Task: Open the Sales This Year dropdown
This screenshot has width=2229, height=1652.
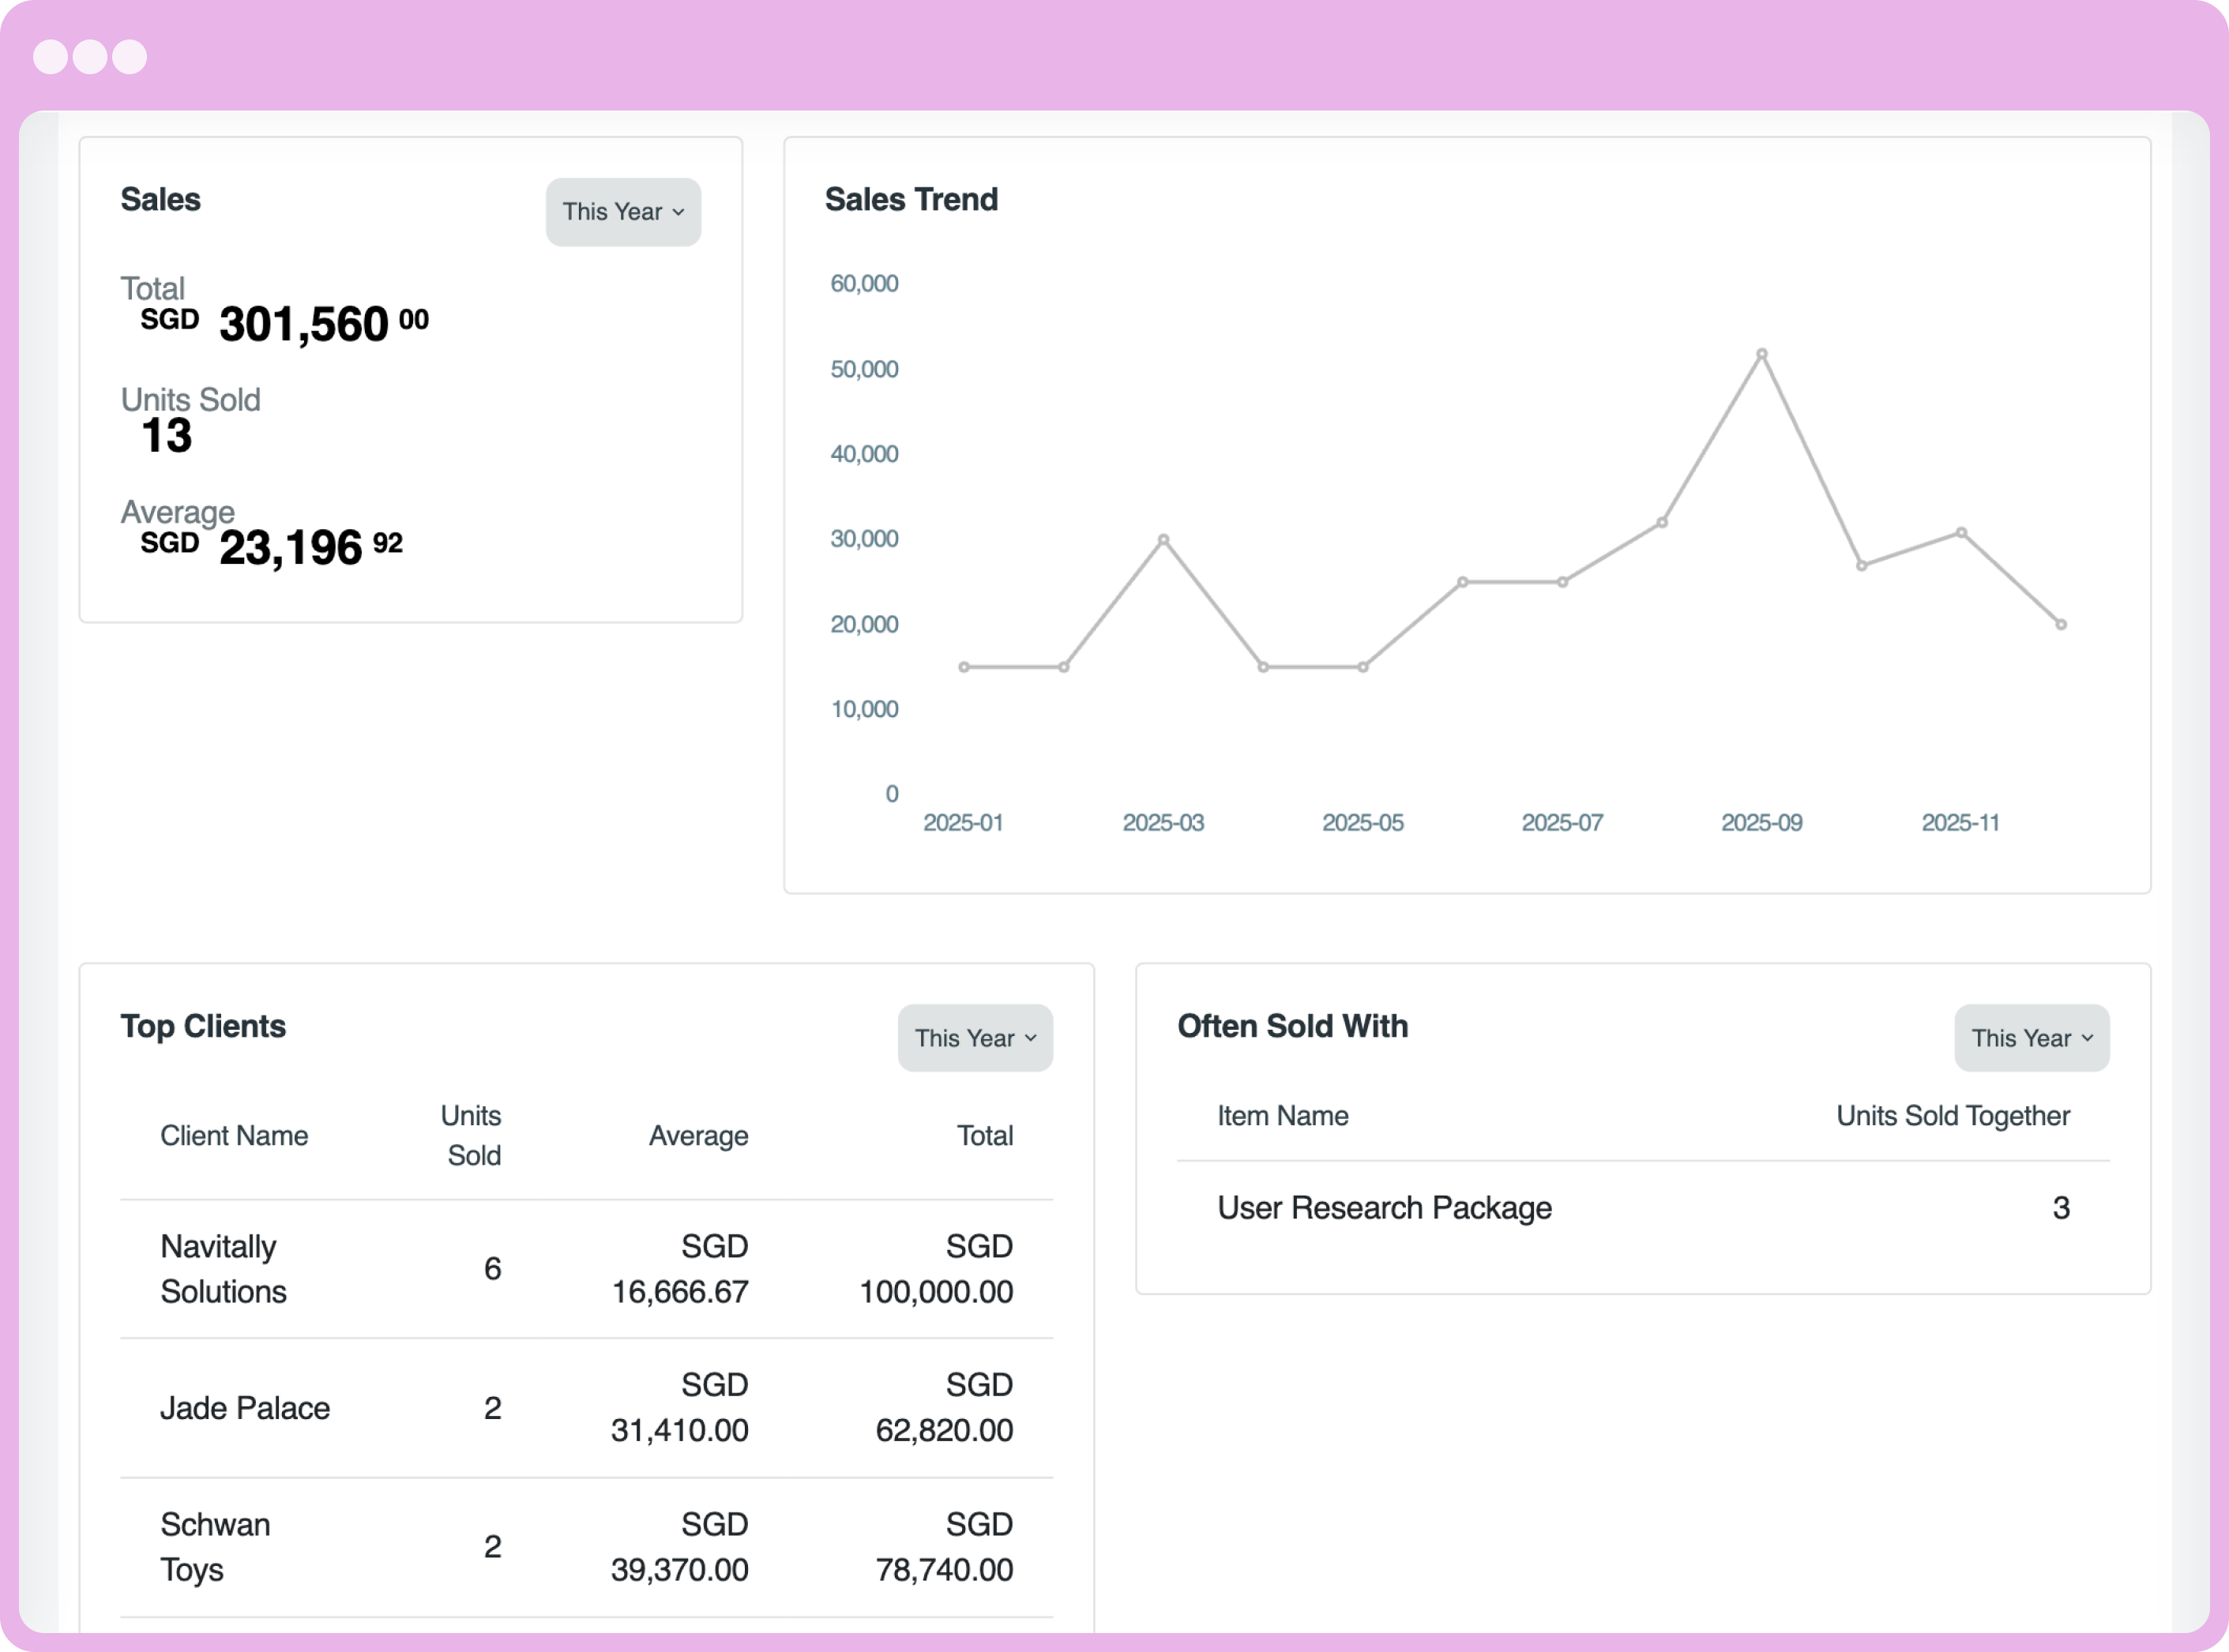Action: point(622,212)
